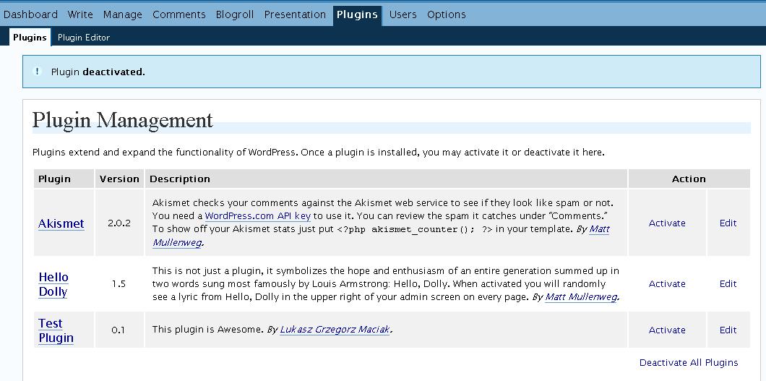The image size is (766, 381).
Task: Go to the Options menu
Action: tap(447, 14)
